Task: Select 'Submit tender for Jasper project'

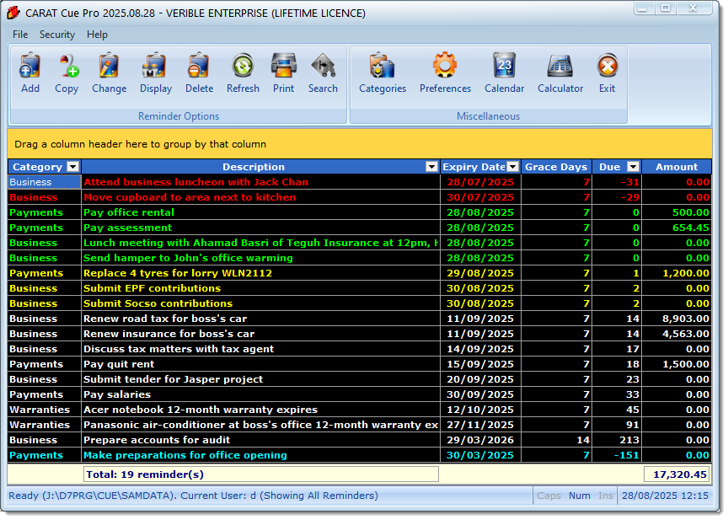Action: click(x=359, y=379)
